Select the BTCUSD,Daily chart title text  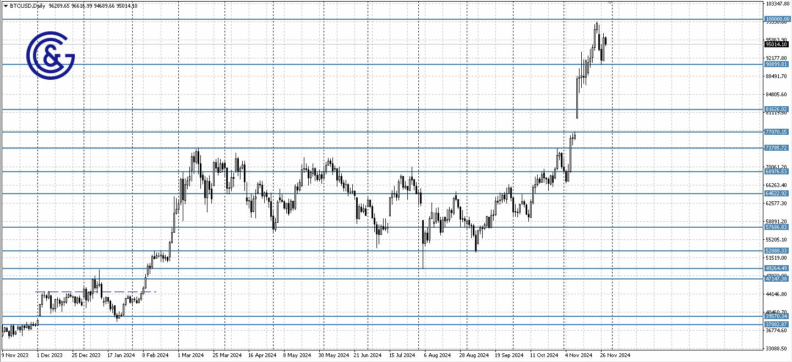coord(28,6)
